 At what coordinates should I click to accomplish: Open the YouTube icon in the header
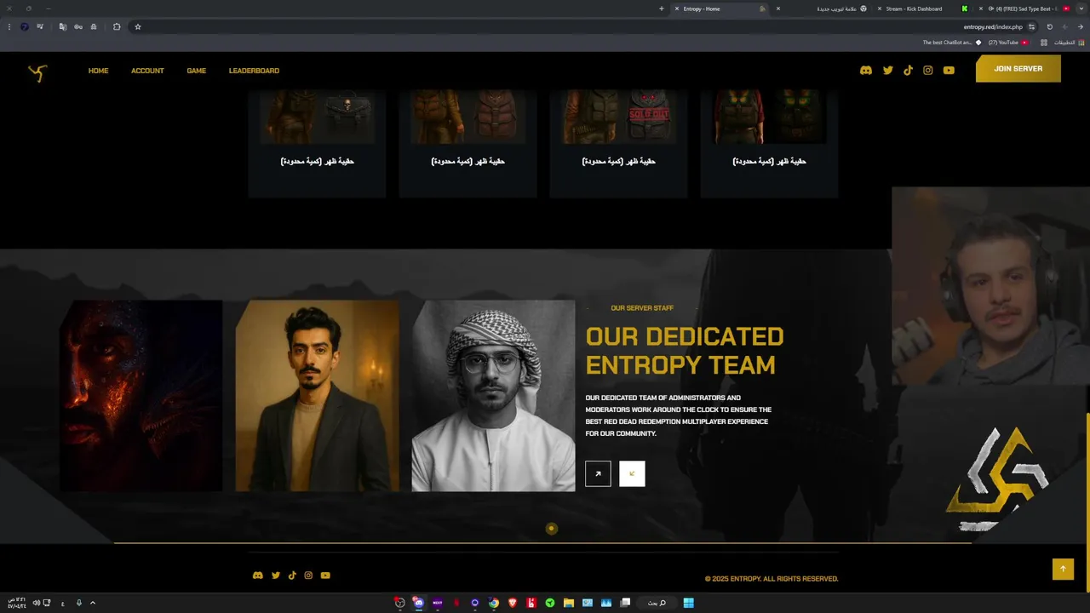(949, 71)
